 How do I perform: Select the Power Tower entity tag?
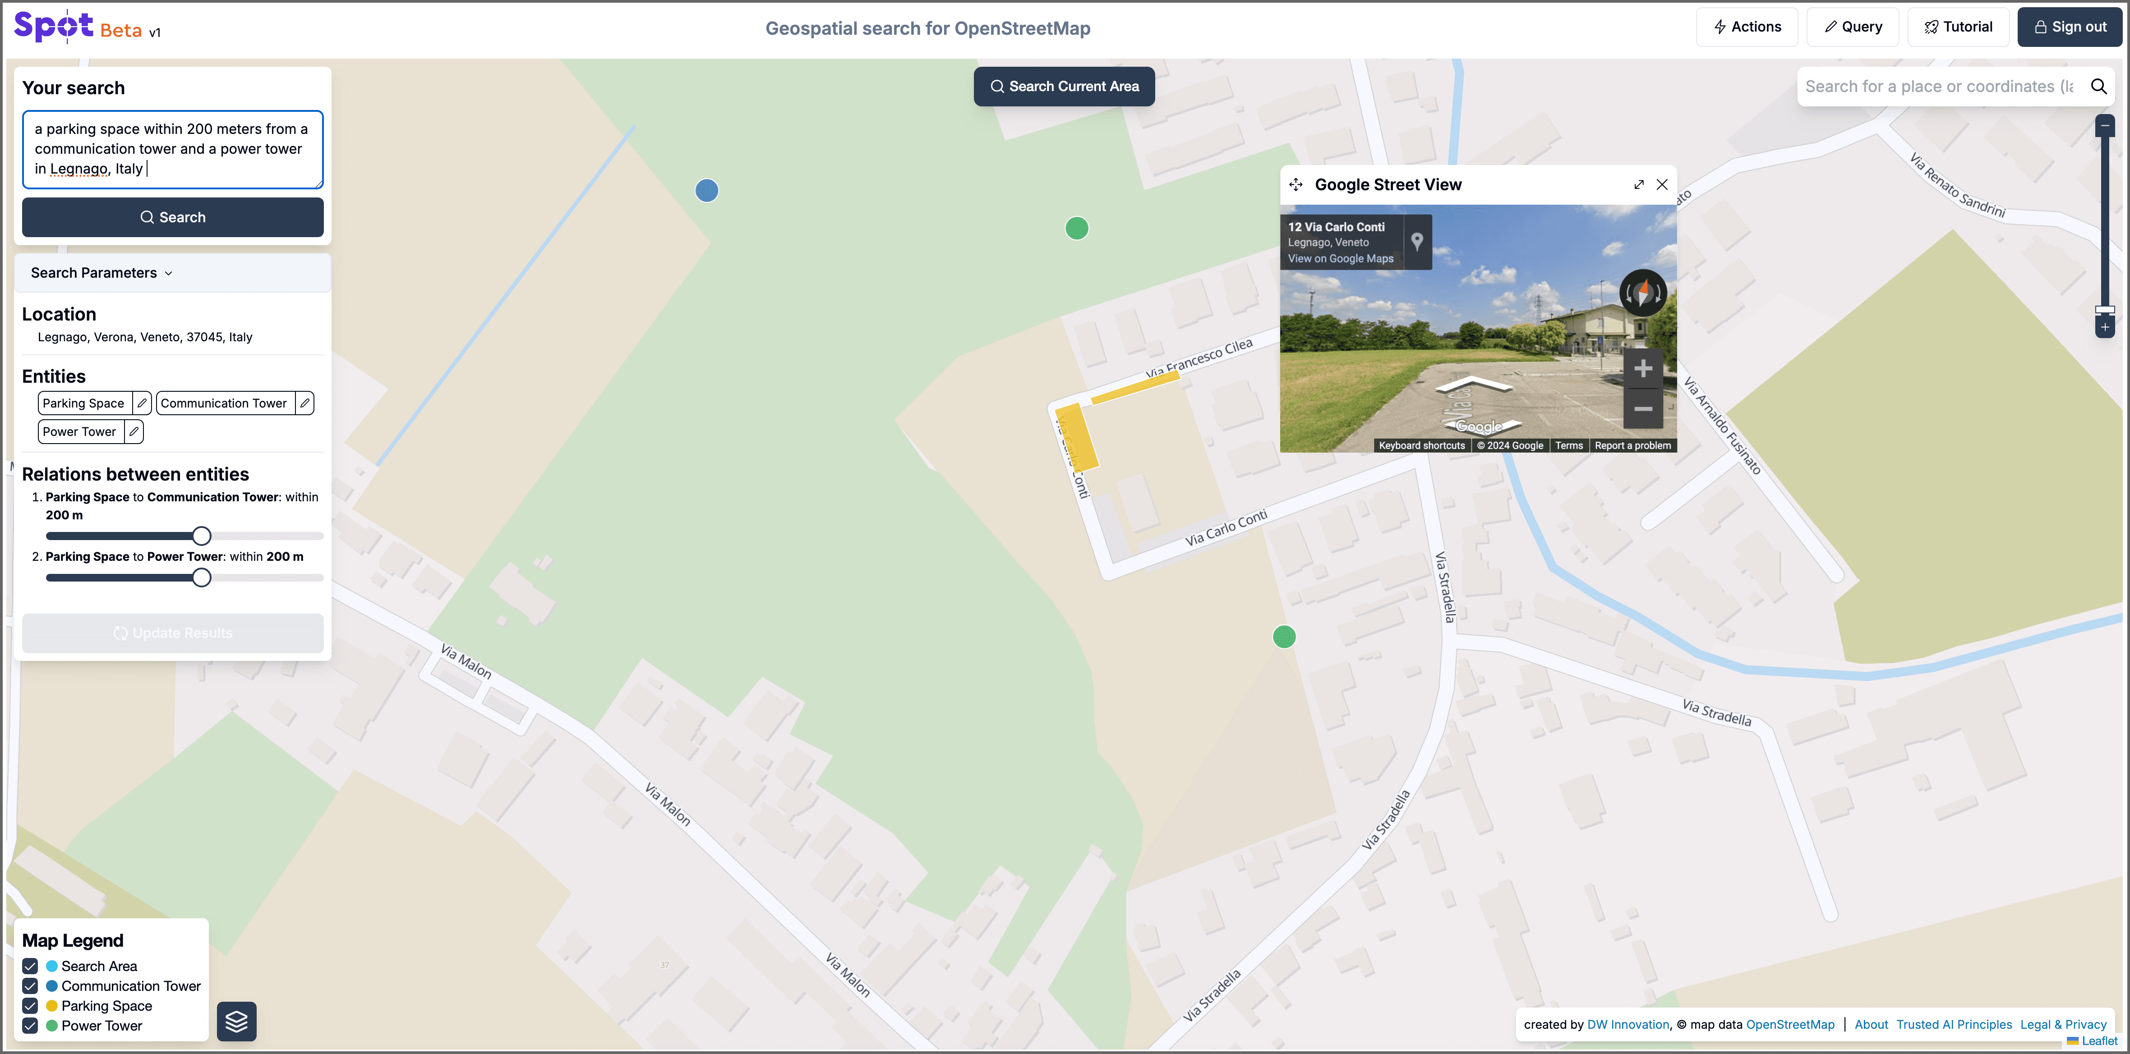click(x=79, y=431)
